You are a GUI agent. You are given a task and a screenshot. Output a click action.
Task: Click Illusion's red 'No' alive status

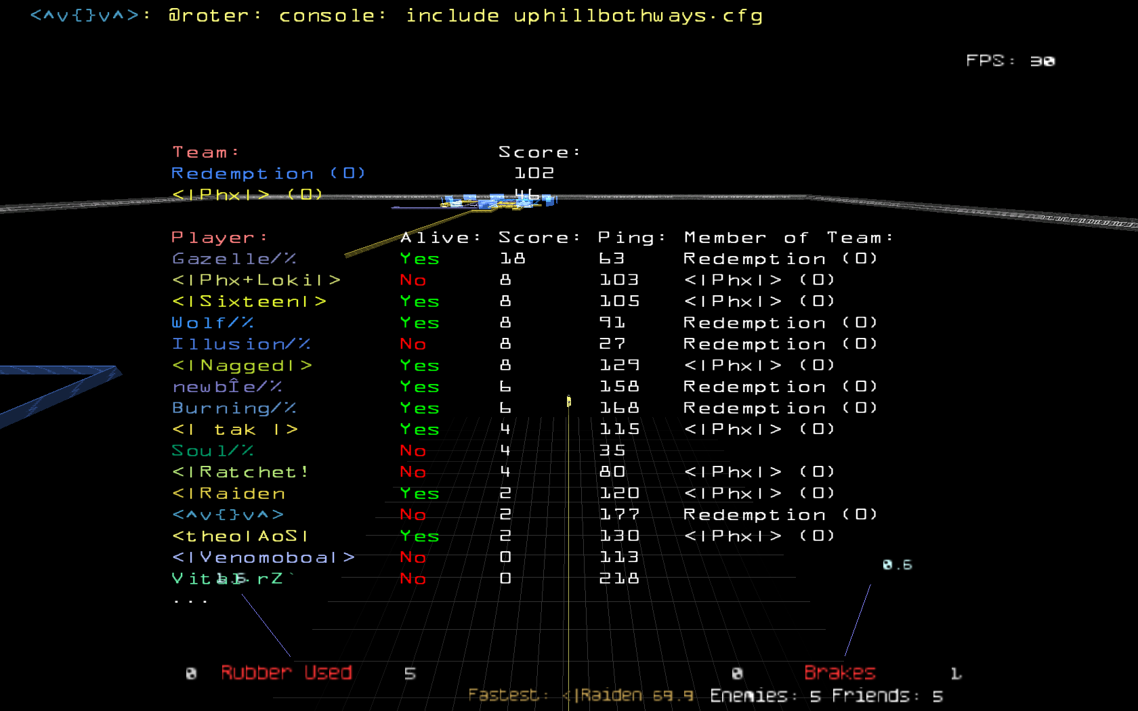413,344
